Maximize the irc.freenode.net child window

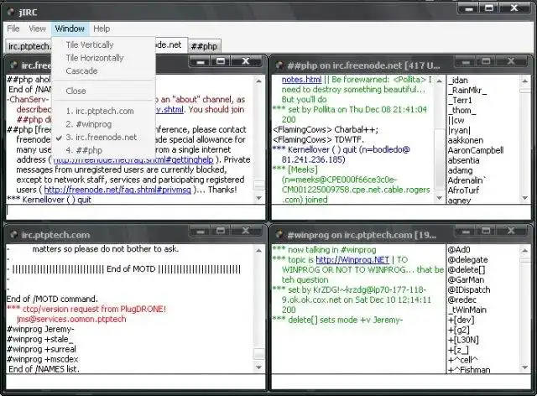221,61
